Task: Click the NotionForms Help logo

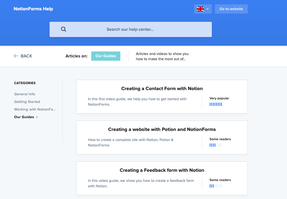Action: coord(33,9)
